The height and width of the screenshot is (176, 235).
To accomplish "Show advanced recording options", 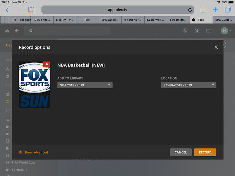I will point(33,152).
